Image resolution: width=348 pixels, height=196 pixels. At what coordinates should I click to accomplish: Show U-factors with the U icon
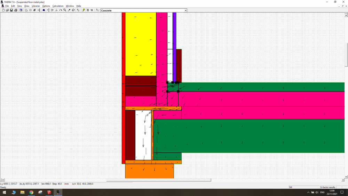92,10
